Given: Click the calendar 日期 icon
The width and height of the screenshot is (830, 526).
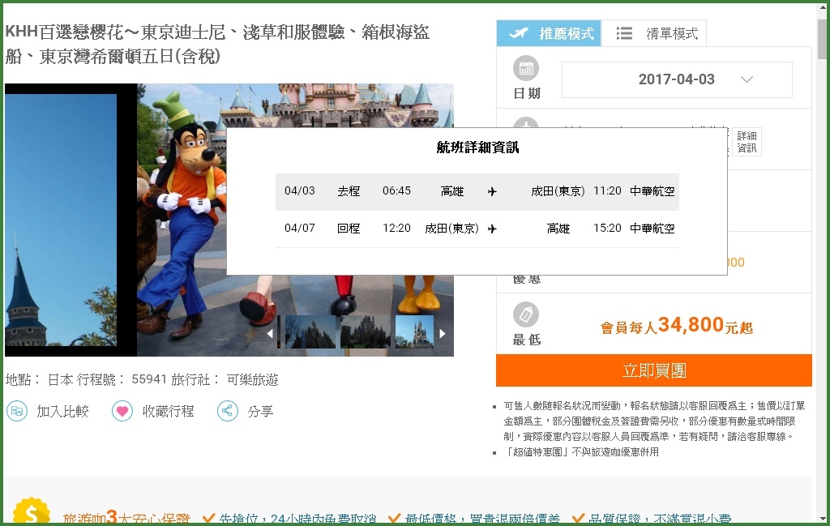Looking at the screenshot, I should click(525, 68).
